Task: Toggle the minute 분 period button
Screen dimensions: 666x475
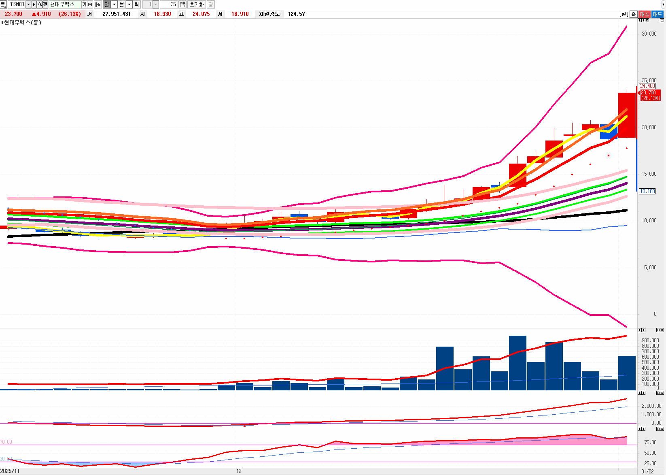Action: click(121, 4)
